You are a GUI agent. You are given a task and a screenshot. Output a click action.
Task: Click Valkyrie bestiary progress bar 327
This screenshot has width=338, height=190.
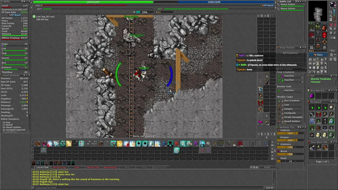(290, 134)
